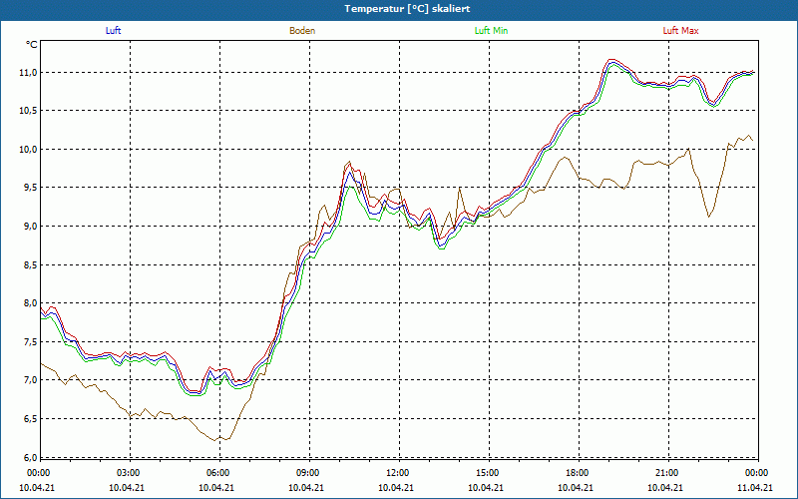Click the Boden legend label
798x499 pixels.
(302, 31)
